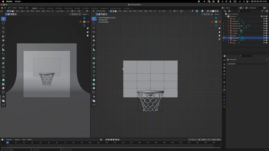Toggle eye icon for Camera in Outliner

point(264,31)
